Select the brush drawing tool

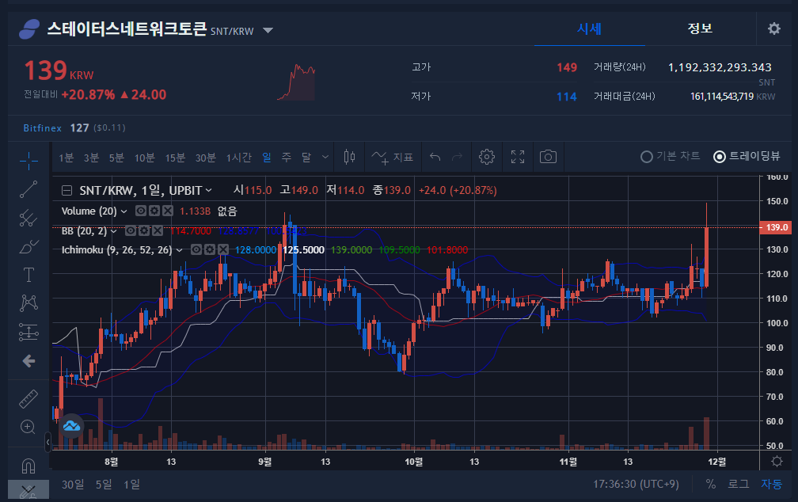coord(28,247)
